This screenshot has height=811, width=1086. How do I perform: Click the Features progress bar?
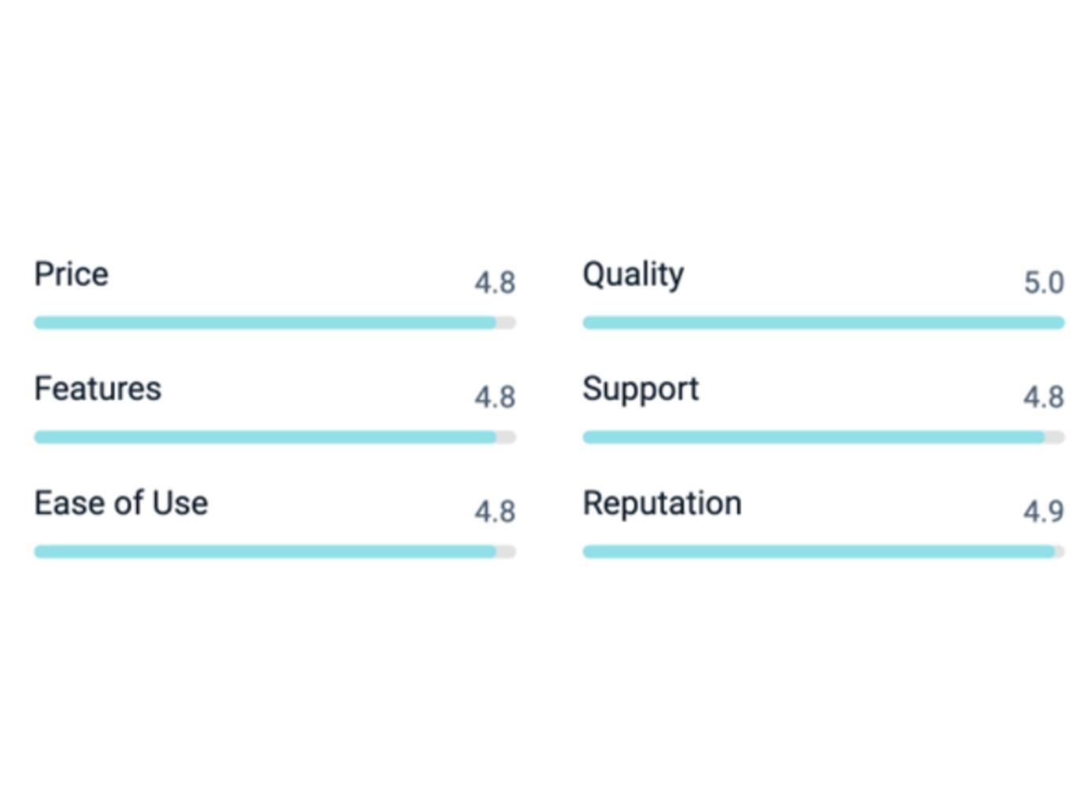(275, 437)
